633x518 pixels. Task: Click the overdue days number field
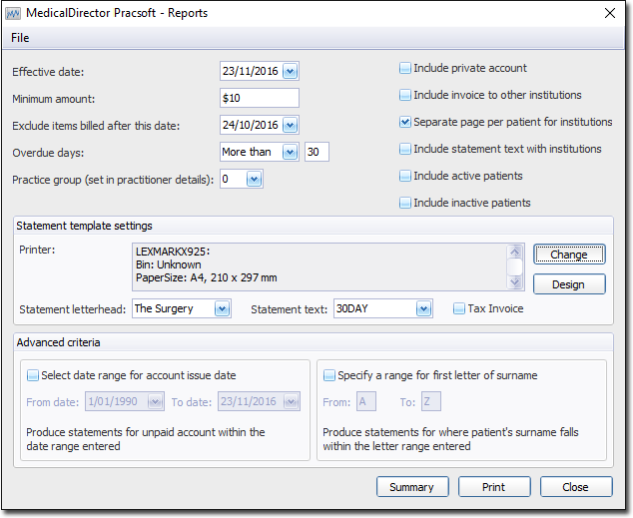pyautogui.click(x=316, y=152)
